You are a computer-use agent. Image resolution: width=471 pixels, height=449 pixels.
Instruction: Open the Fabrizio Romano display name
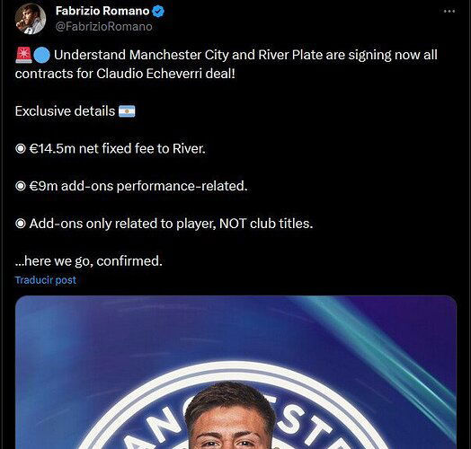(x=102, y=11)
